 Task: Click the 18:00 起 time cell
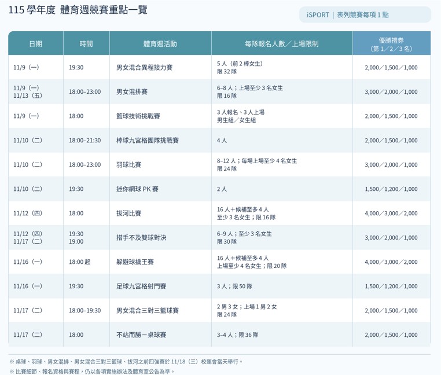[86, 262]
